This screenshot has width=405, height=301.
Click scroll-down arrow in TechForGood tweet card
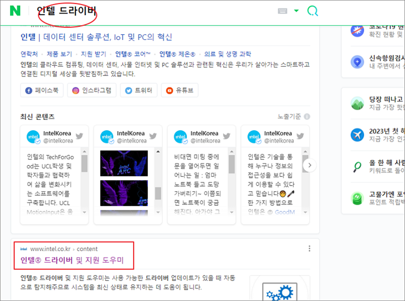click(x=85, y=212)
